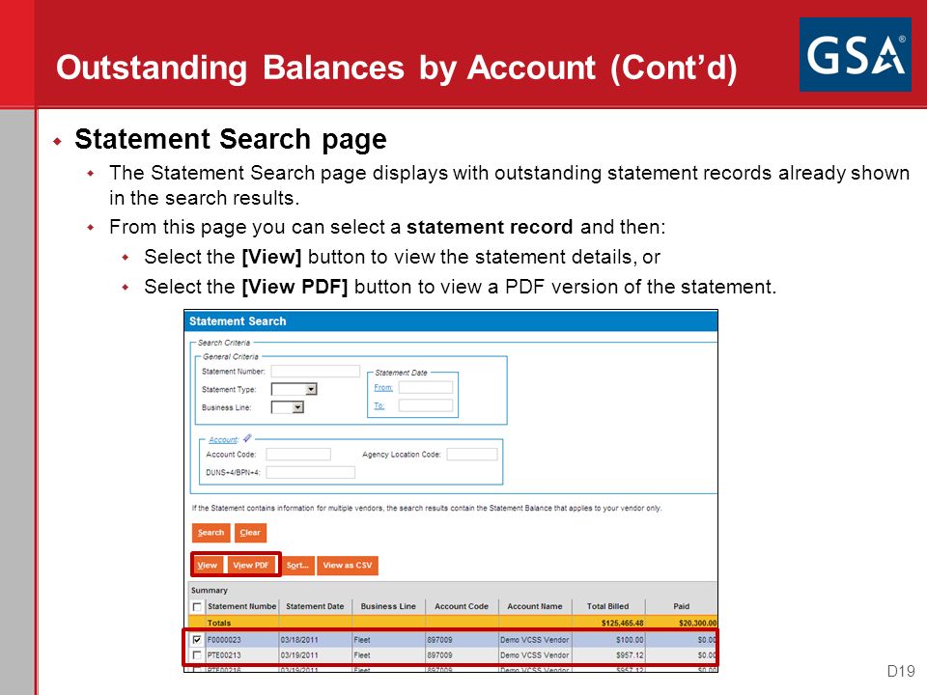
Task: Click the pencil icon beside Account
Action: pyautogui.click(x=247, y=438)
